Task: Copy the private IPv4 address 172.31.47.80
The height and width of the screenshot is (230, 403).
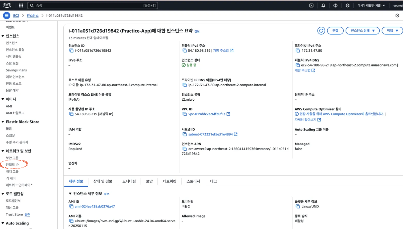Action: pos(298,51)
